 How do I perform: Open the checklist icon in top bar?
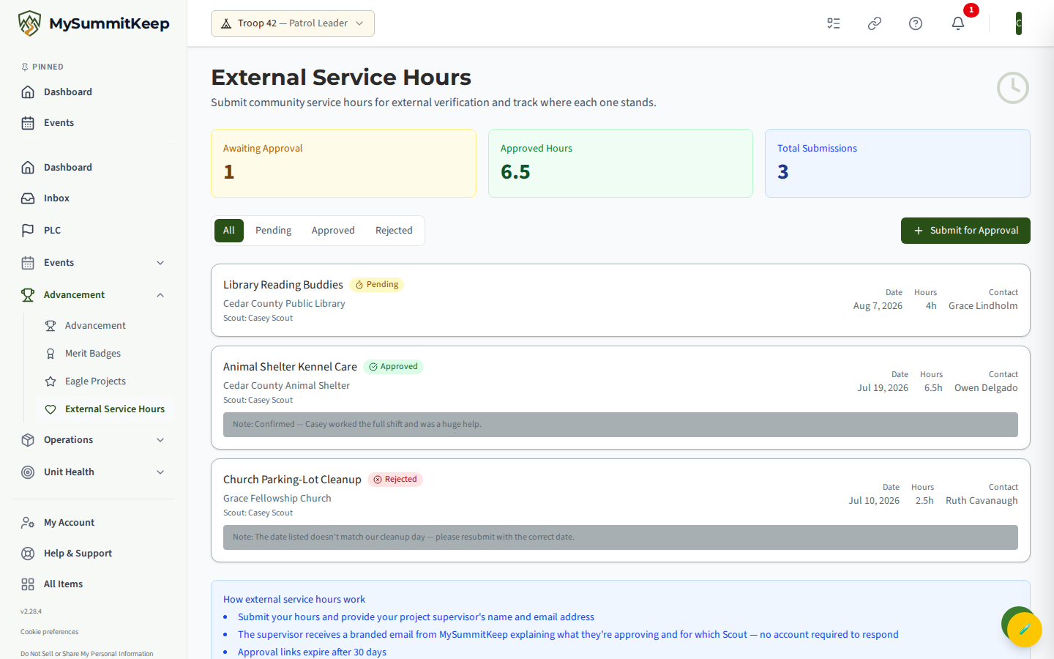(834, 23)
